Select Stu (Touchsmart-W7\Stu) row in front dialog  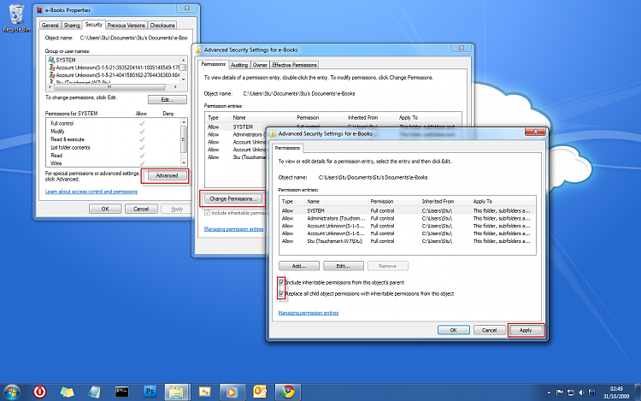tap(407, 242)
